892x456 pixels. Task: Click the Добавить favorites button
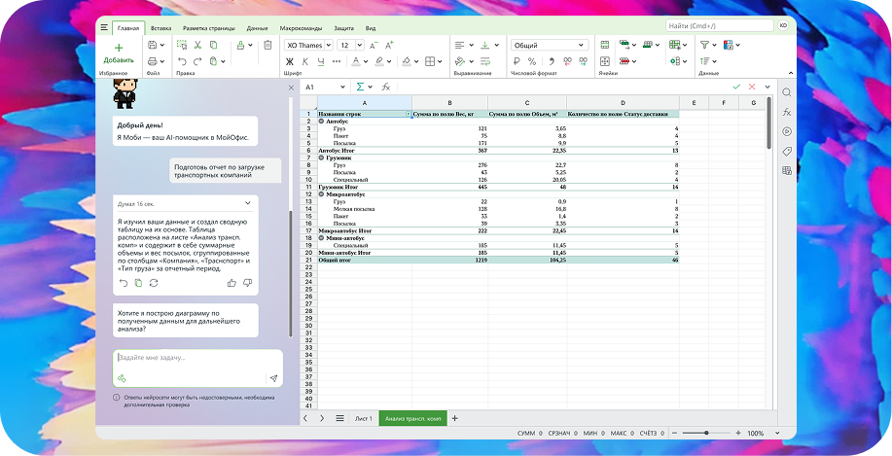click(119, 53)
